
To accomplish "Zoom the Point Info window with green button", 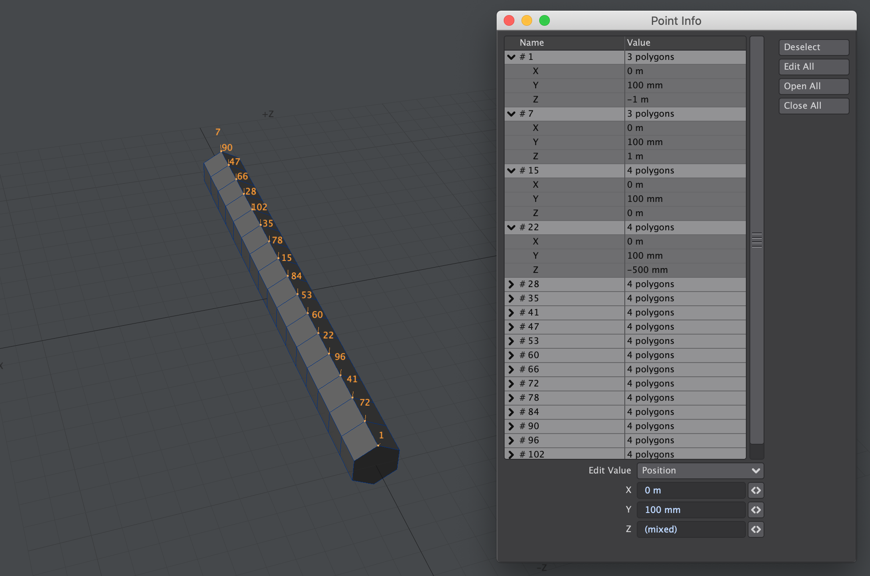I will [545, 20].
